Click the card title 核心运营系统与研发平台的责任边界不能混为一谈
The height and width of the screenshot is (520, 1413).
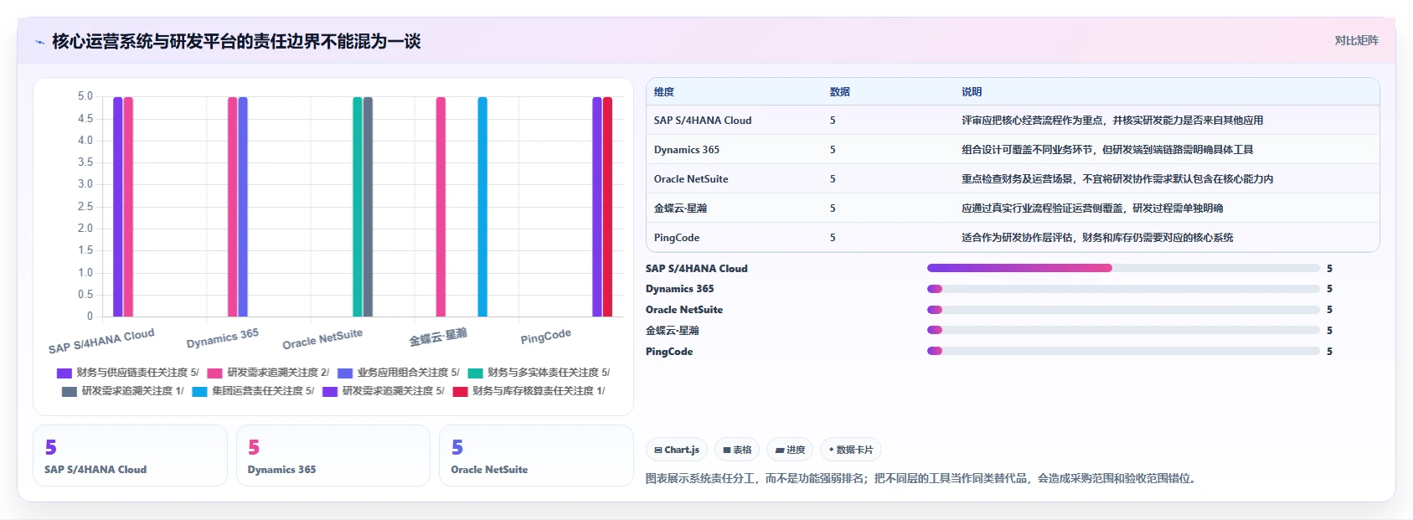(x=236, y=42)
